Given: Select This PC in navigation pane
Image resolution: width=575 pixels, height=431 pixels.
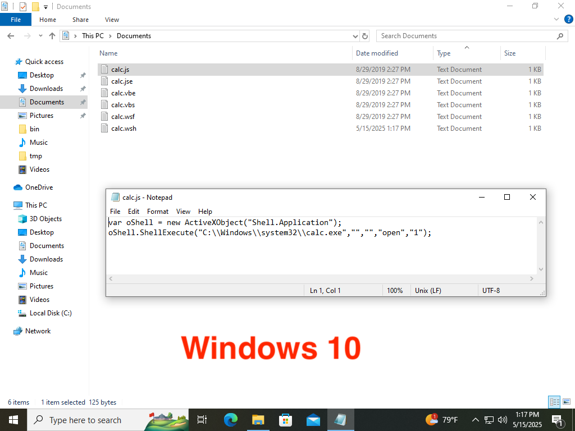Looking at the screenshot, I should [36, 205].
